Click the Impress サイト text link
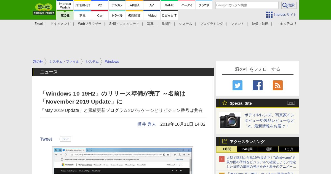331x174 pixels. [285, 15]
